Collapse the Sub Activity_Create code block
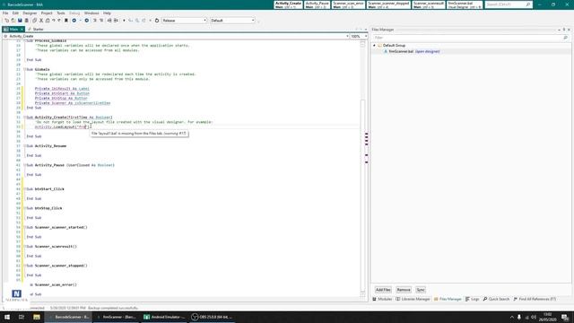The image size is (574, 323). [25, 118]
